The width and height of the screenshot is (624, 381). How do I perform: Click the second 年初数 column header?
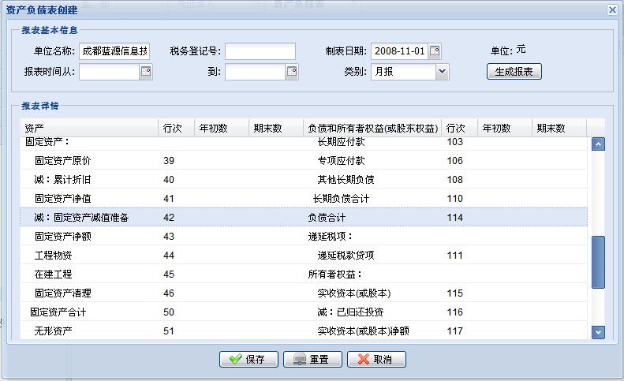(505, 129)
